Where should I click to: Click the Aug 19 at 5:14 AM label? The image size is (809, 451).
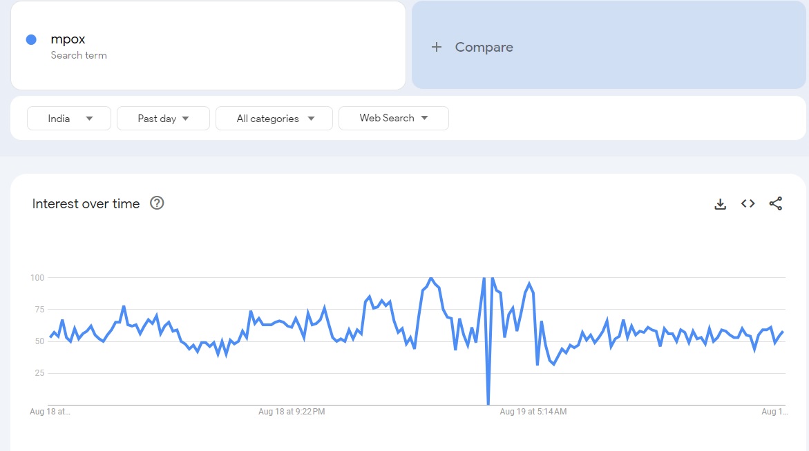coord(533,412)
